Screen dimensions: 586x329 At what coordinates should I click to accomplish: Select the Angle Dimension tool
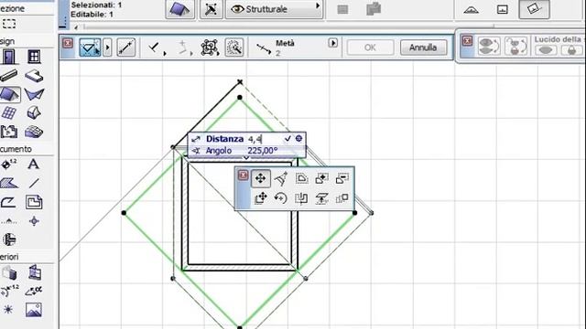tap(34, 292)
